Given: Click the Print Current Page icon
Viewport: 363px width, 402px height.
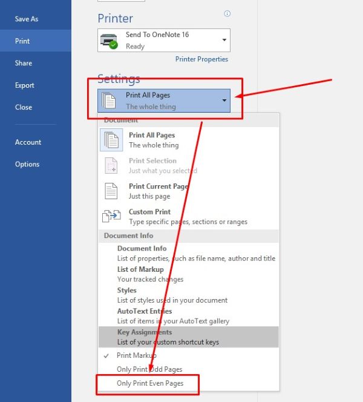Looking at the screenshot, I should (x=111, y=191).
